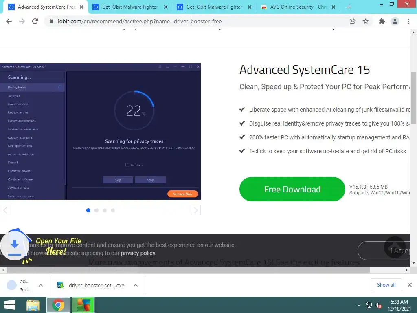This screenshot has width=417, height=313.
Task: Close the first Get IObit Malware Fighter tab
Action: (166, 7)
